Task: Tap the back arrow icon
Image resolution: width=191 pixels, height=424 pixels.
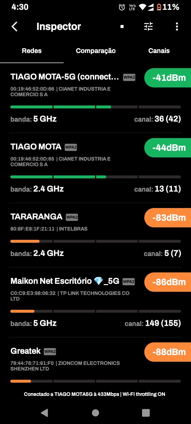Action: pyautogui.click(x=15, y=26)
